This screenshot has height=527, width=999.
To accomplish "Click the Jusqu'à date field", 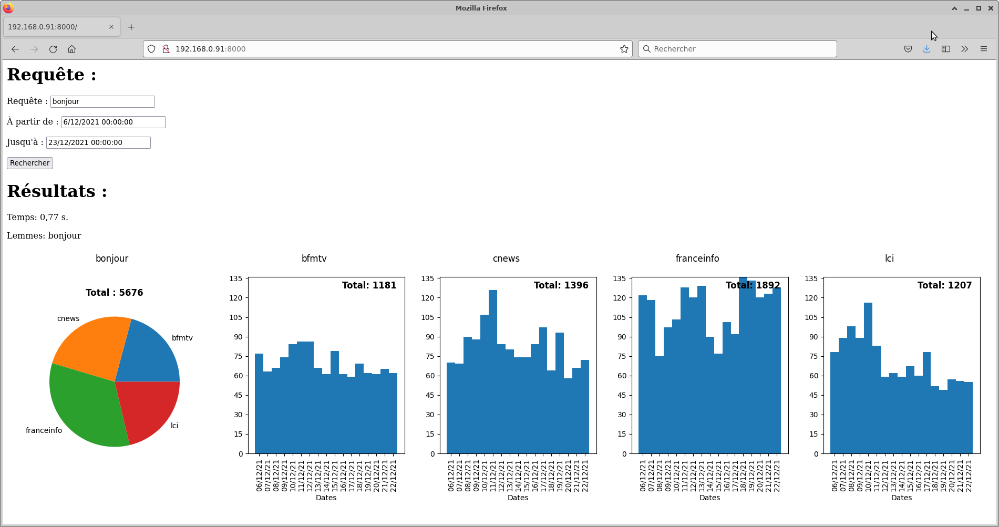I will (98, 142).
